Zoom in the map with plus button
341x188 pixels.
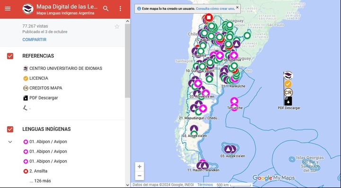point(140,167)
